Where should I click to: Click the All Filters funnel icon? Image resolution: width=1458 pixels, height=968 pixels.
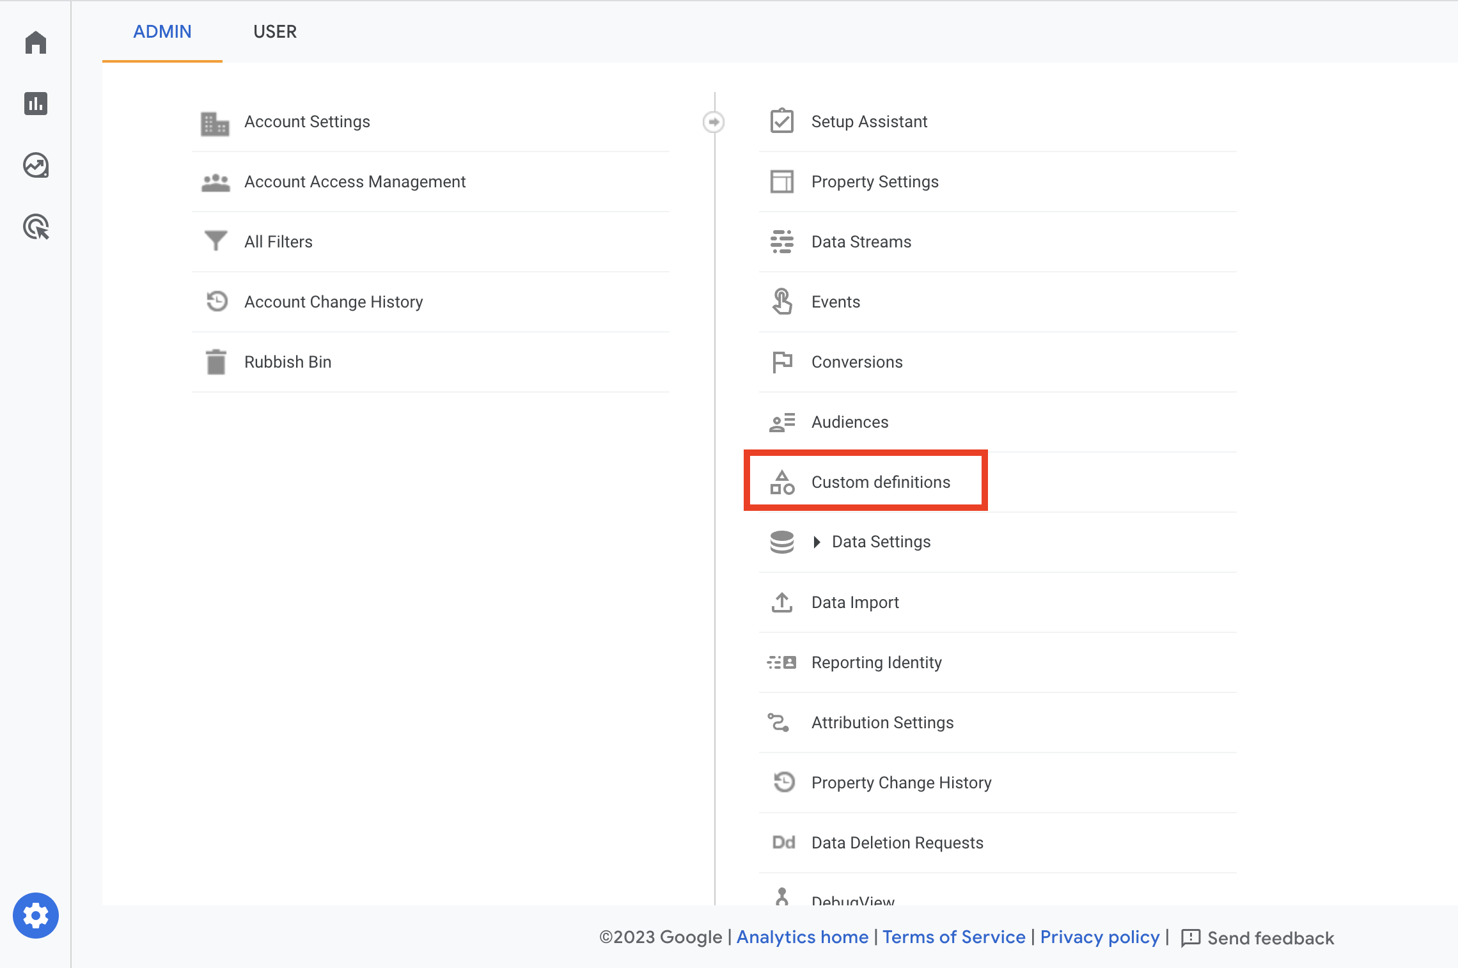[216, 241]
